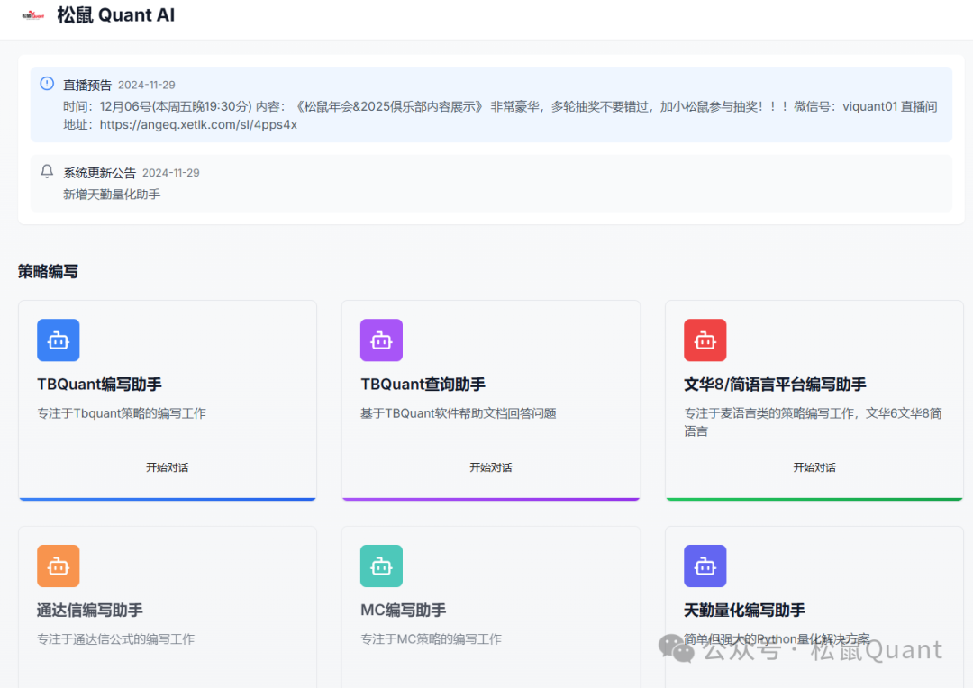973x688 pixels.
Task: Start chat on 文华8/简语言平台编写助手 card
Action: click(x=814, y=467)
